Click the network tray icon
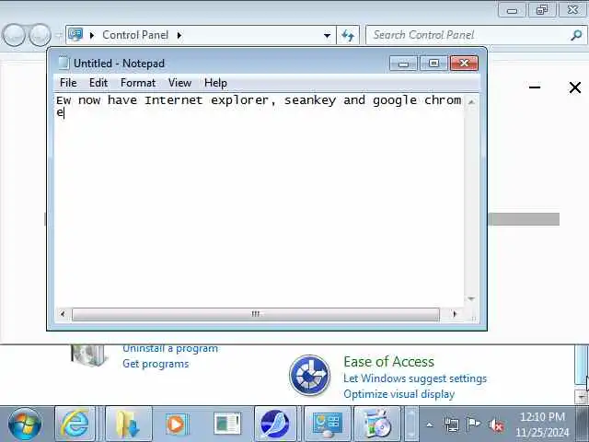Viewport: 589px width, 442px height. [x=451, y=425]
